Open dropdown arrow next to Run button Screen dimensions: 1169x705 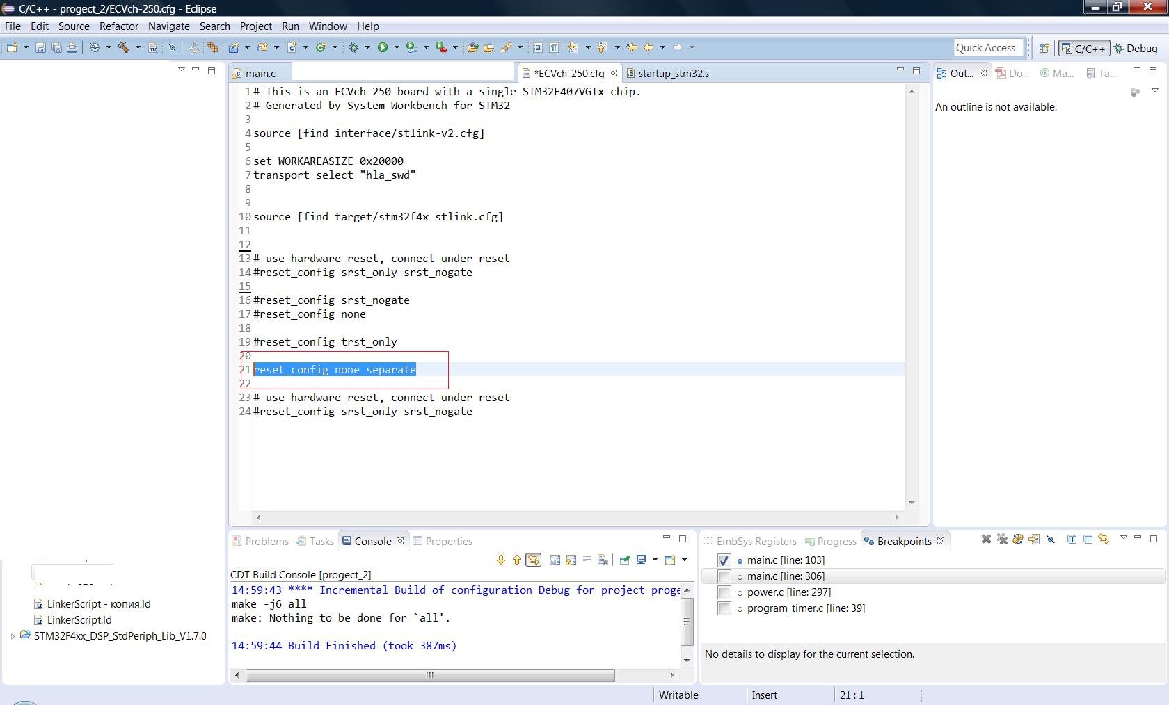coord(397,47)
